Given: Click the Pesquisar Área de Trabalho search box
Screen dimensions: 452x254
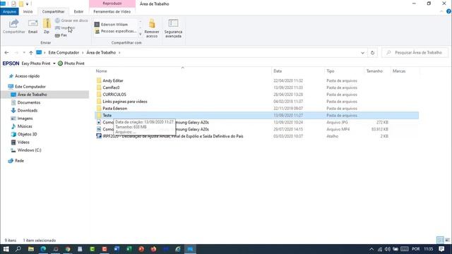Looking at the screenshot, I should click(415, 53).
